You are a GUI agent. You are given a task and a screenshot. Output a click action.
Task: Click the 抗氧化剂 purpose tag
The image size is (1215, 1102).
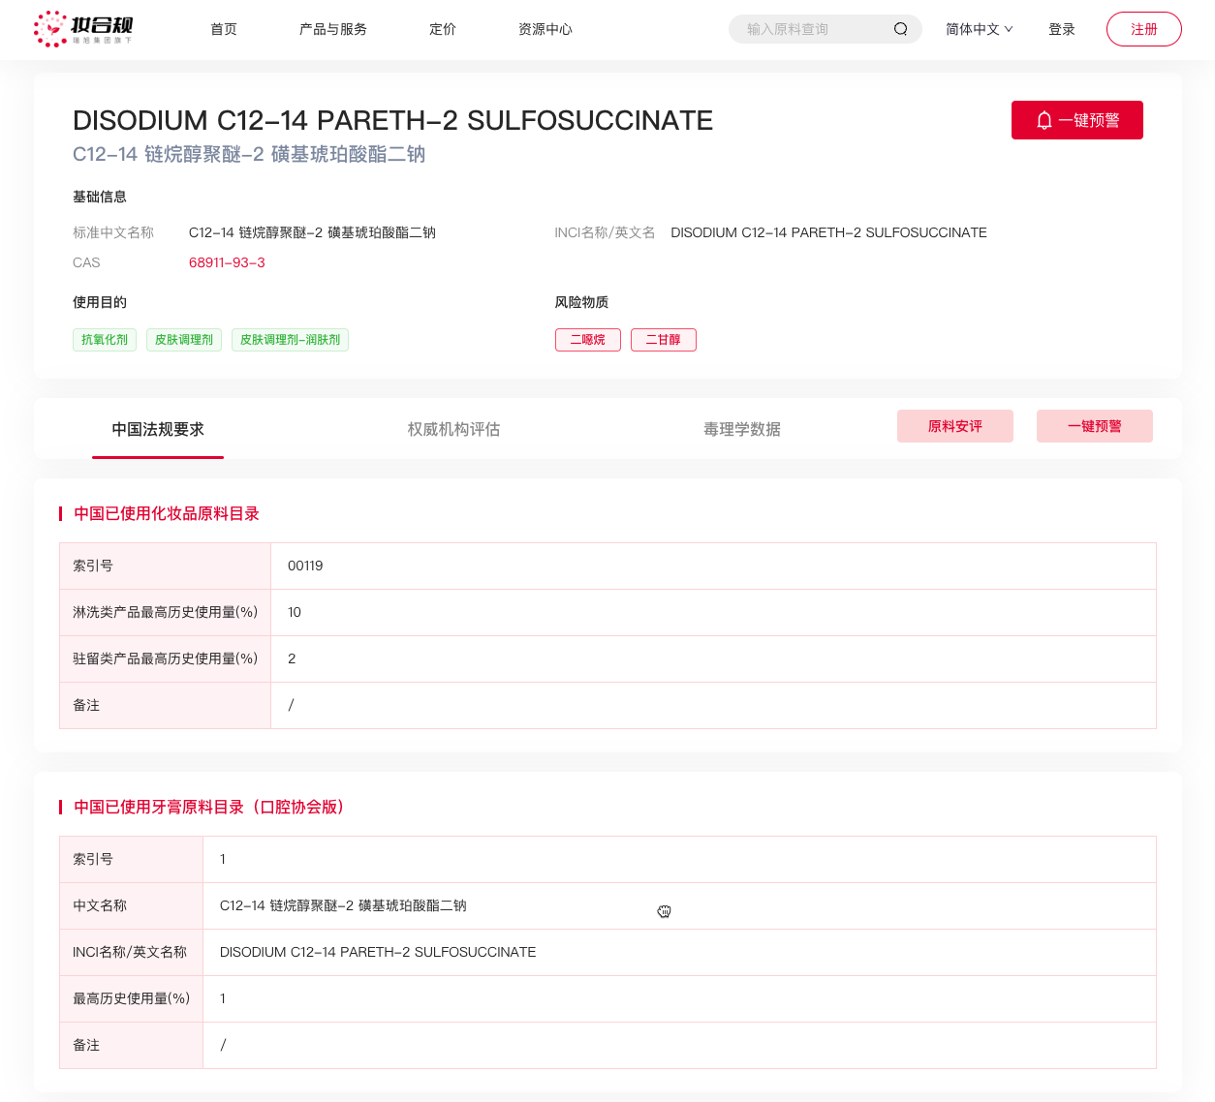point(105,340)
